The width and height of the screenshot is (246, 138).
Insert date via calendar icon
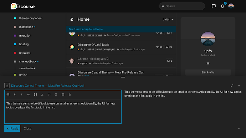tap(63, 94)
